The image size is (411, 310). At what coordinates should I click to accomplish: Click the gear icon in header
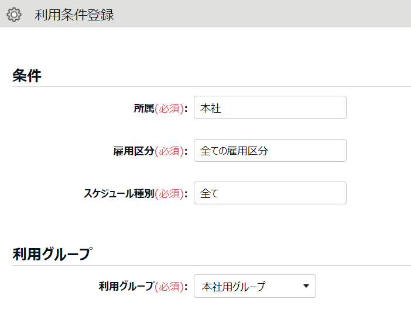click(x=14, y=15)
